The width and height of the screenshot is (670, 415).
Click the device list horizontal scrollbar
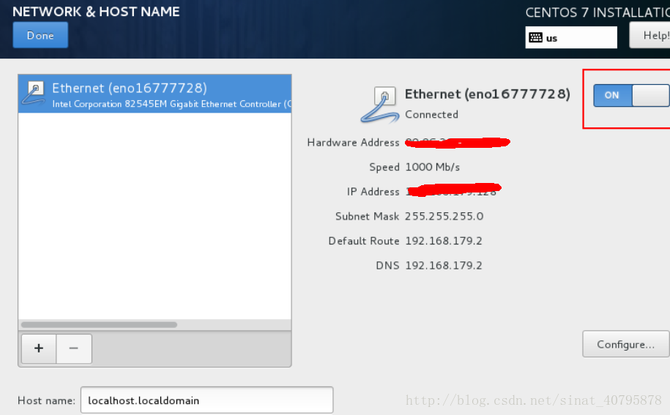click(x=99, y=324)
